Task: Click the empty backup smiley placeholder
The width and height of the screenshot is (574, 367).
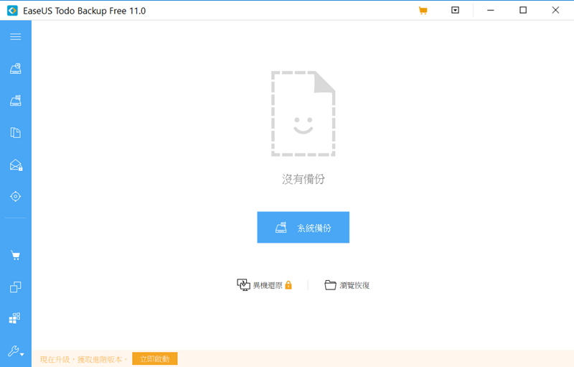Action: coord(303,114)
